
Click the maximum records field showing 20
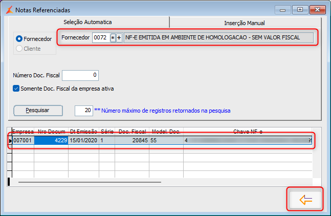click(84, 111)
